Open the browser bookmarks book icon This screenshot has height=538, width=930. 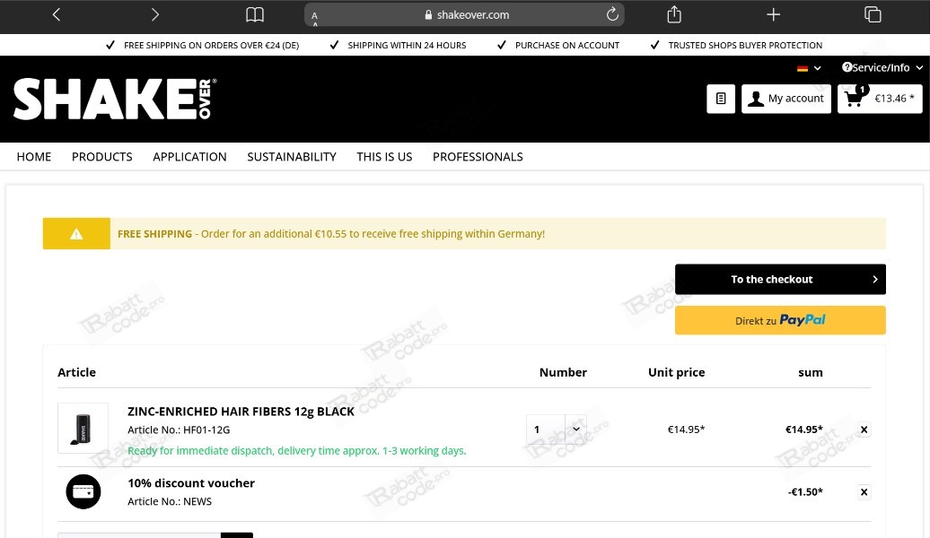[x=255, y=14]
